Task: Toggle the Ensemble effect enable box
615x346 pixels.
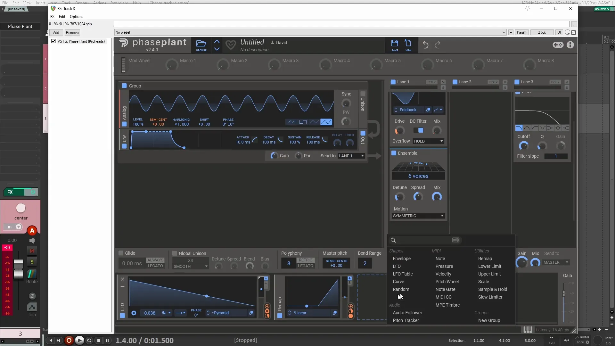Action: (x=394, y=153)
